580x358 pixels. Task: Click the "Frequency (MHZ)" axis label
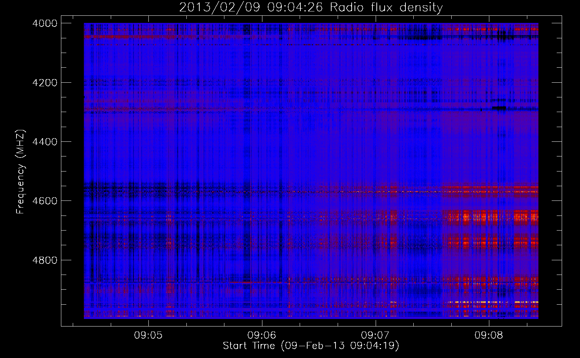tap(20, 172)
